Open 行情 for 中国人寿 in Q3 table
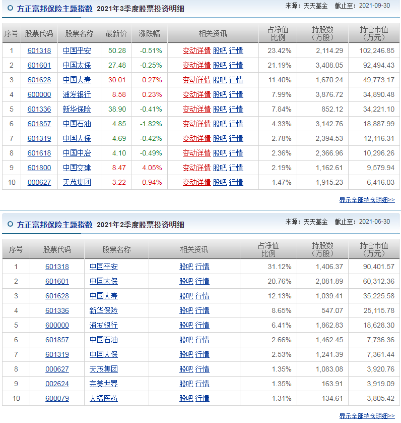 pyautogui.click(x=236, y=80)
